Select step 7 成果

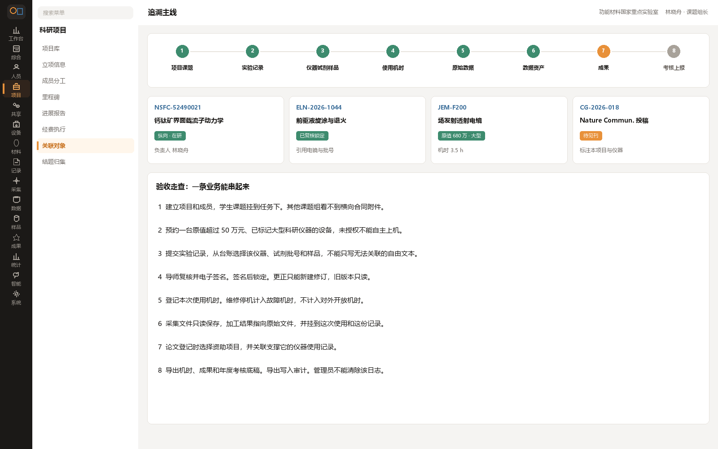pos(603,58)
